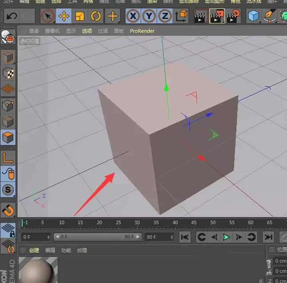Switch to Texture mode checkered cube

coord(8,73)
